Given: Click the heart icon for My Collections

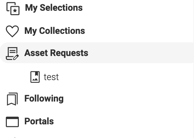Looking at the screenshot, I should [x=12, y=31].
